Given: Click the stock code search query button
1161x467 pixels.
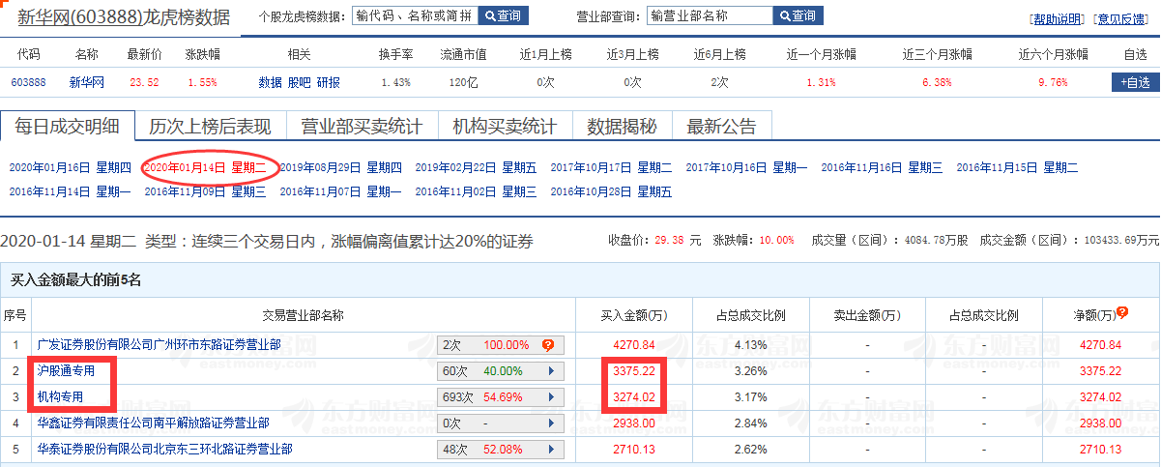Looking at the screenshot, I should click(503, 15).
